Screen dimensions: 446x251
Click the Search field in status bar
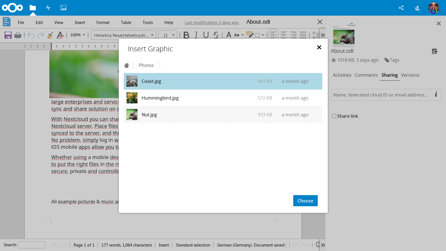tap(31, 245)
